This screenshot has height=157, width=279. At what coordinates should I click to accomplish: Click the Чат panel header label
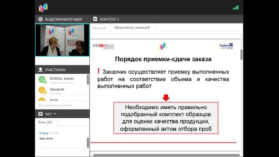tap(48, 114)
